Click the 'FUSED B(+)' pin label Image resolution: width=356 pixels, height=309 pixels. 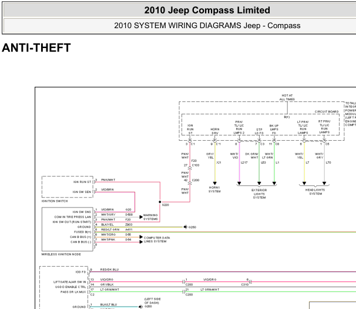click(82, 232)
